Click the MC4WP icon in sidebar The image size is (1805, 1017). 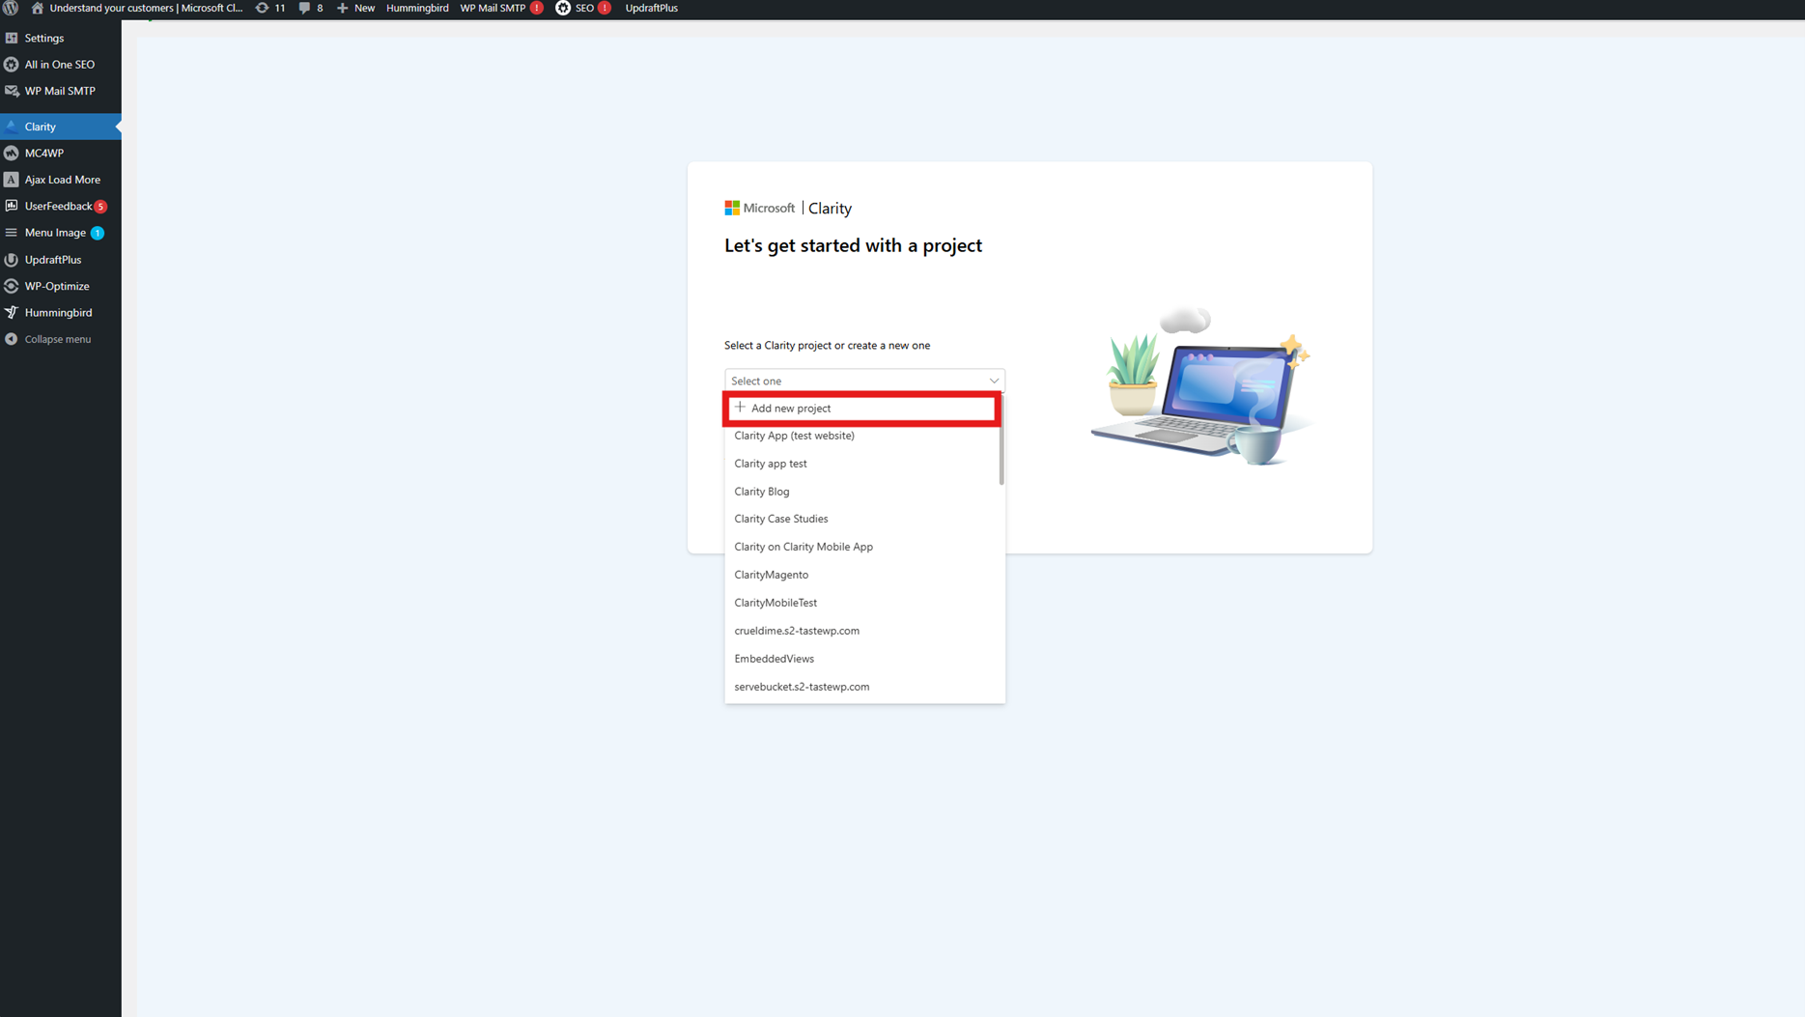12,153
